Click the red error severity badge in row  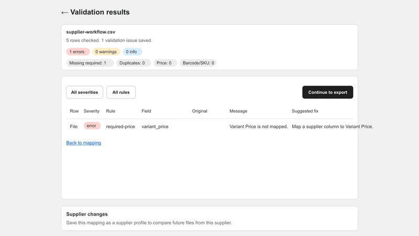(92, 126)
